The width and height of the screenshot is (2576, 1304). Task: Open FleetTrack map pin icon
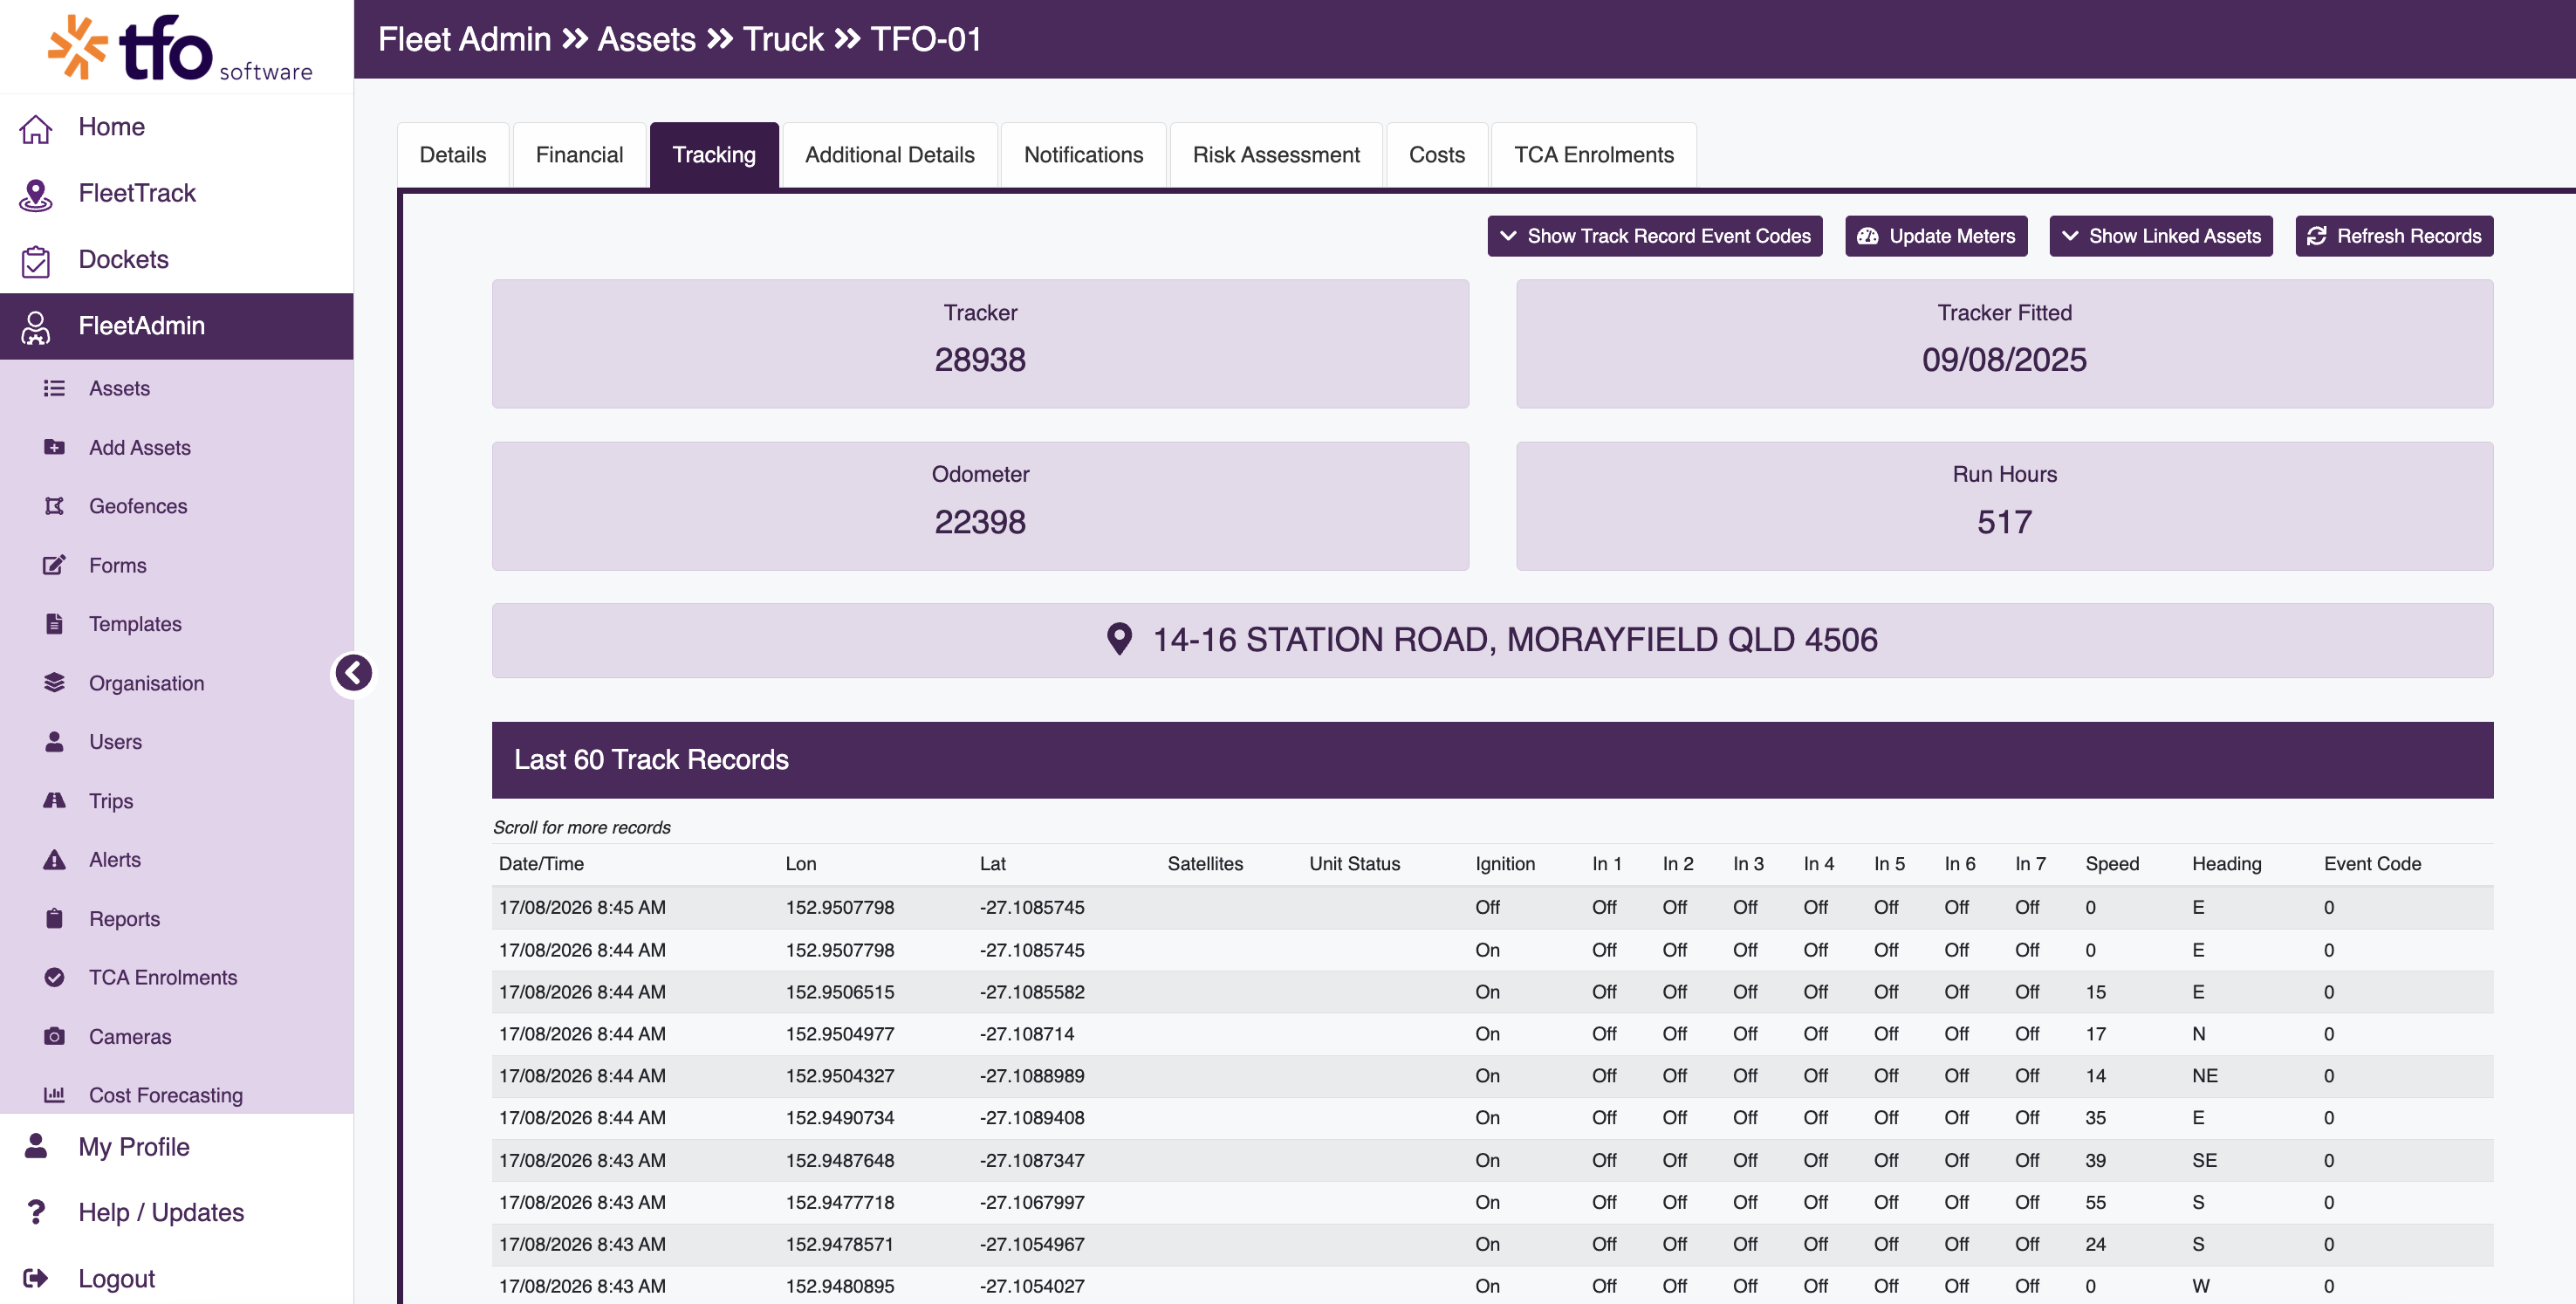pos(36,194)
